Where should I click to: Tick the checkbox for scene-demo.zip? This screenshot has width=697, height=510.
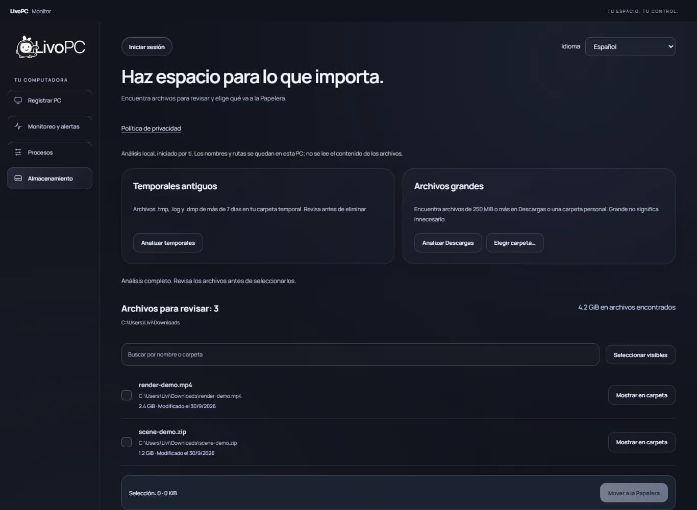coord(127,442)
